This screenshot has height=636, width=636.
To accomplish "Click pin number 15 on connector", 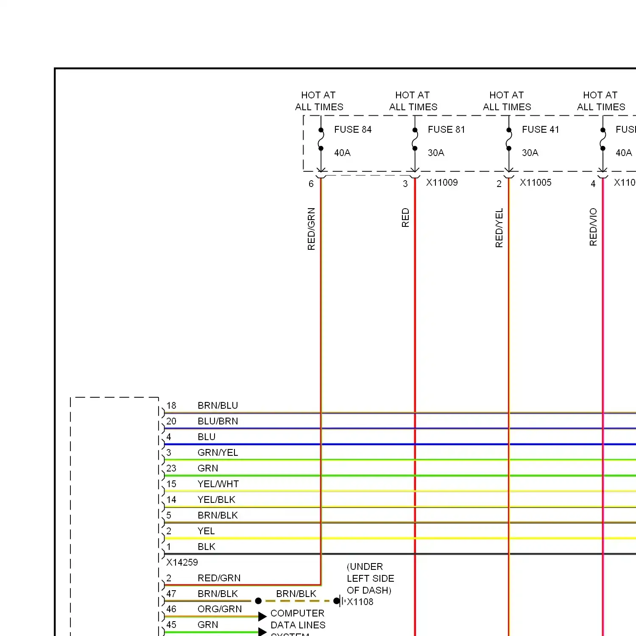I will click(x=171, y=484).
